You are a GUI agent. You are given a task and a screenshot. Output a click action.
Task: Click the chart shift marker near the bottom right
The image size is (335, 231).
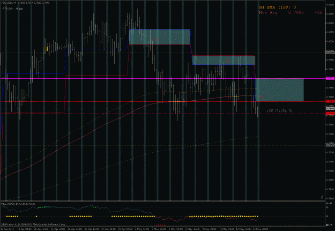[322, 197]
